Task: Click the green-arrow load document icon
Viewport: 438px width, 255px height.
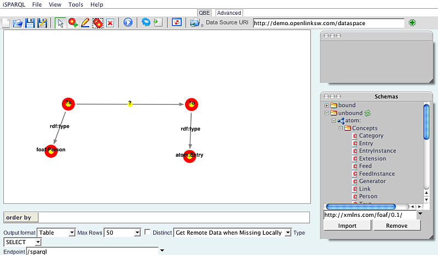Action: click(x=158, y=22)
